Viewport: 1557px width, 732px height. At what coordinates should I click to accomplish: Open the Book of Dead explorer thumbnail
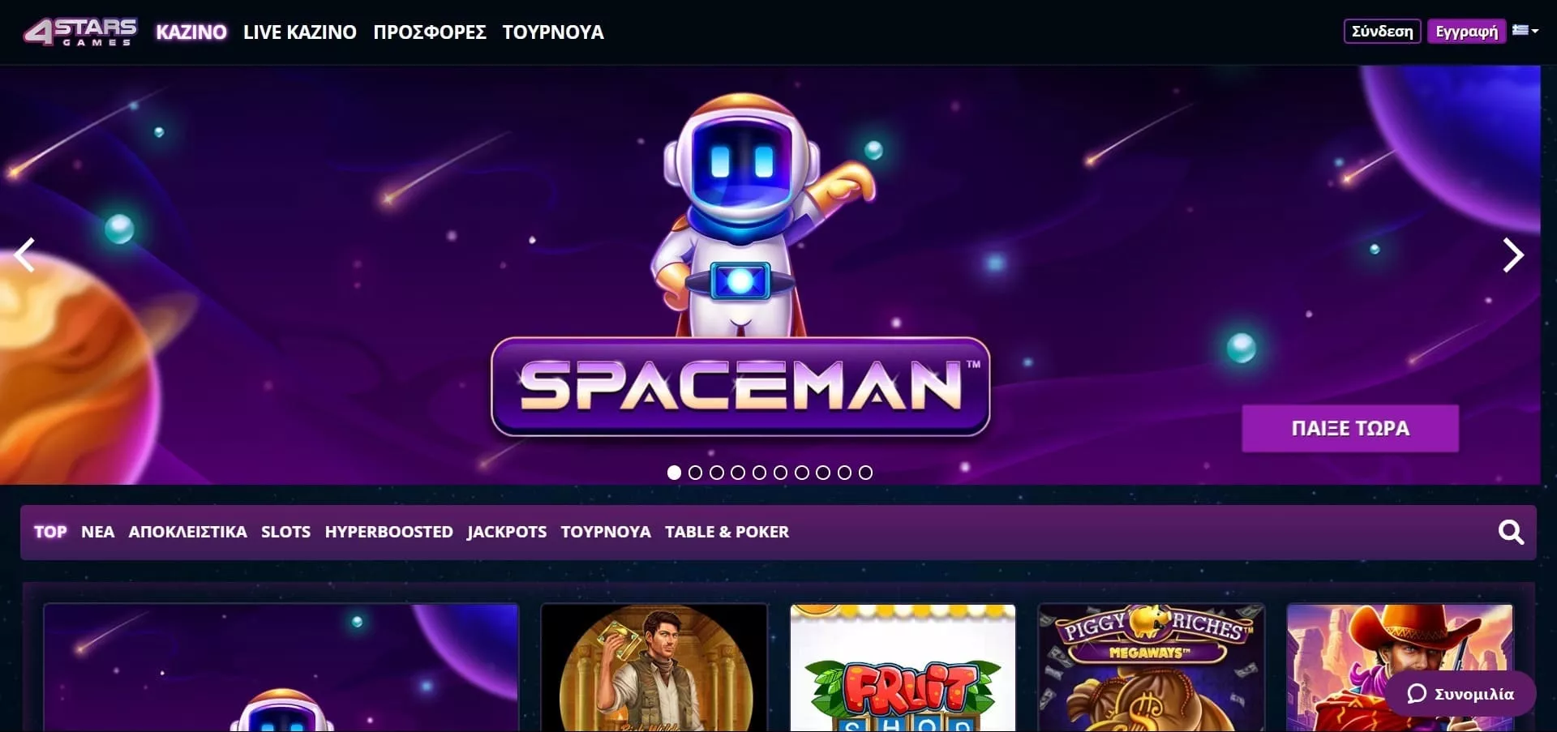point(654,668)
